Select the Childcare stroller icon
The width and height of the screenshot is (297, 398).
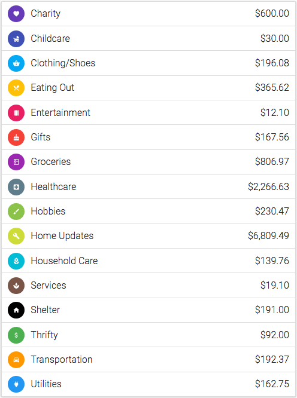tap(16, 39)
